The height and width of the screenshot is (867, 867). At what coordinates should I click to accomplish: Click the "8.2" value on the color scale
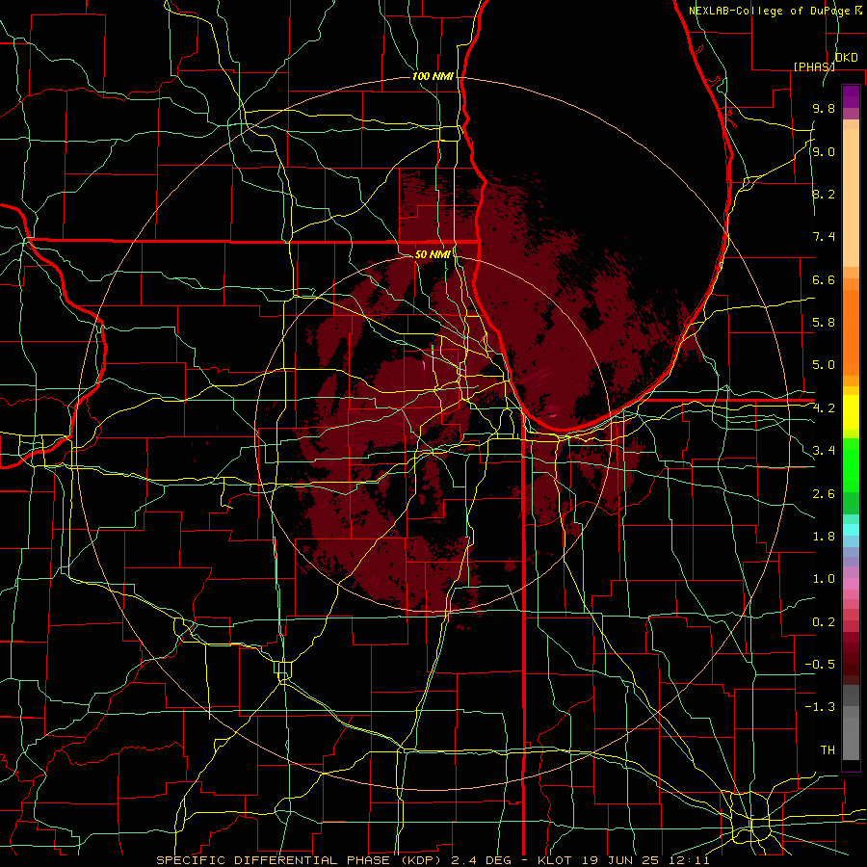point(824,194)
